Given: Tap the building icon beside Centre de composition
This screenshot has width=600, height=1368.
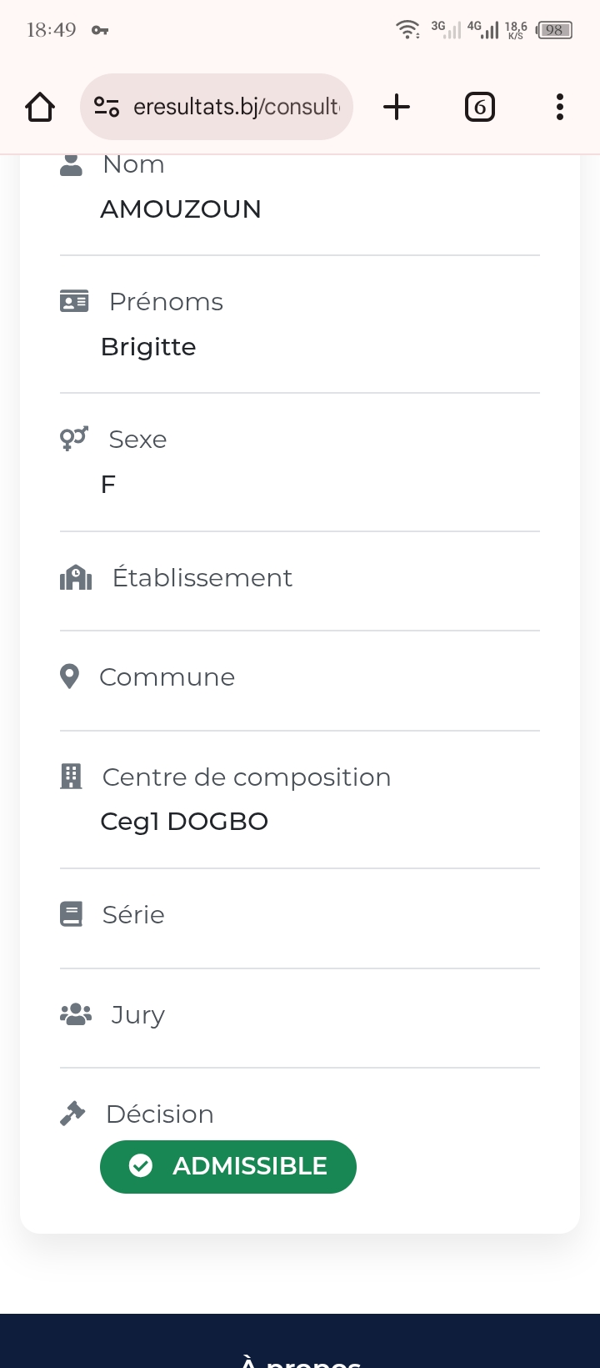Looking at the screenshot, I should pyautogui.click(x=72, y=777).
